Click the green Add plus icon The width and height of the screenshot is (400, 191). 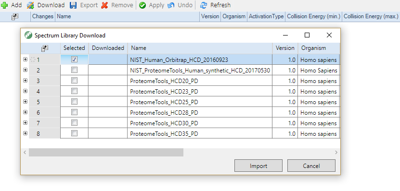[x=4, y=5]
